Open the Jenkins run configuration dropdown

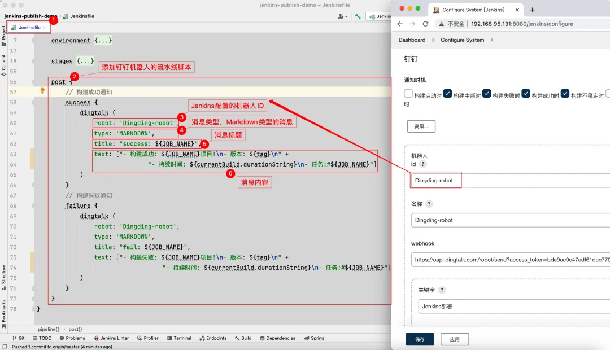(378, 16)
